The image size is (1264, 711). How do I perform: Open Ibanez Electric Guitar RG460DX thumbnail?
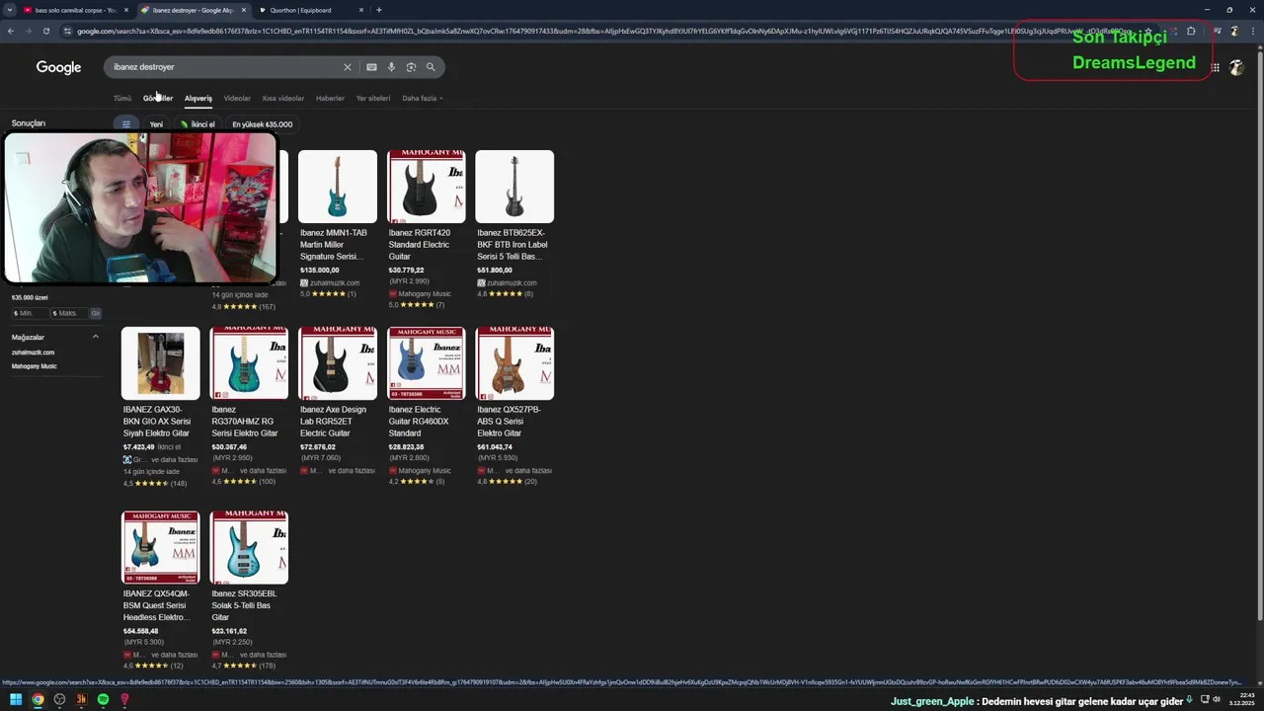point(426,363)
